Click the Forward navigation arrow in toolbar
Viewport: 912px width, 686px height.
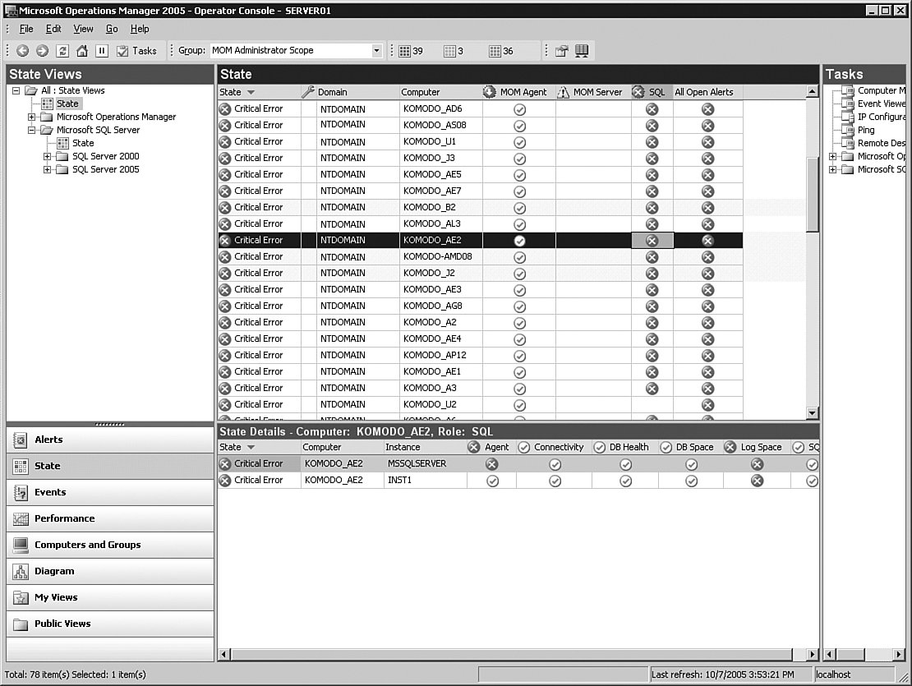(x=42, y=51)
